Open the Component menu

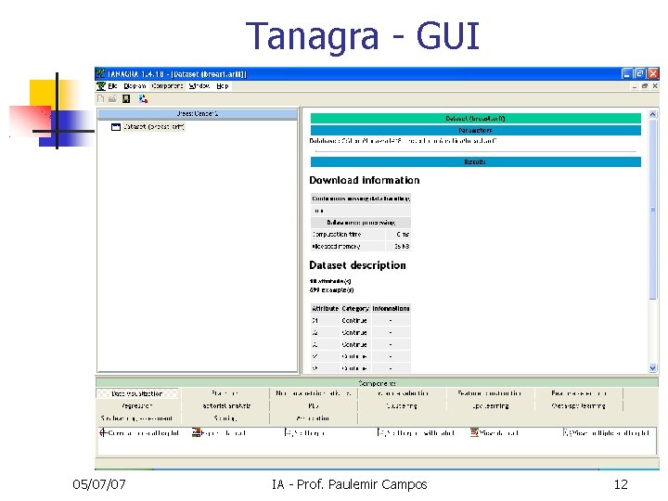coord(167,86)
